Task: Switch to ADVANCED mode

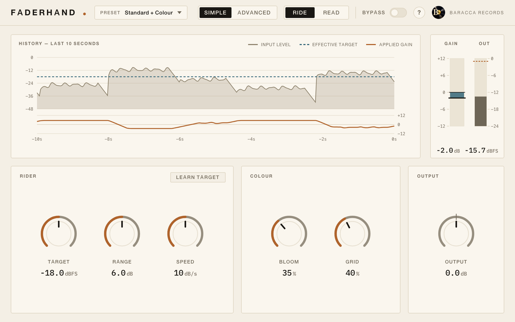Action: point(254,13)
